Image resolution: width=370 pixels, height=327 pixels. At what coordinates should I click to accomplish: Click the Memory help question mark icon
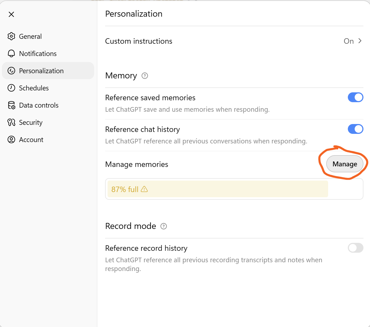coord(145,76)
